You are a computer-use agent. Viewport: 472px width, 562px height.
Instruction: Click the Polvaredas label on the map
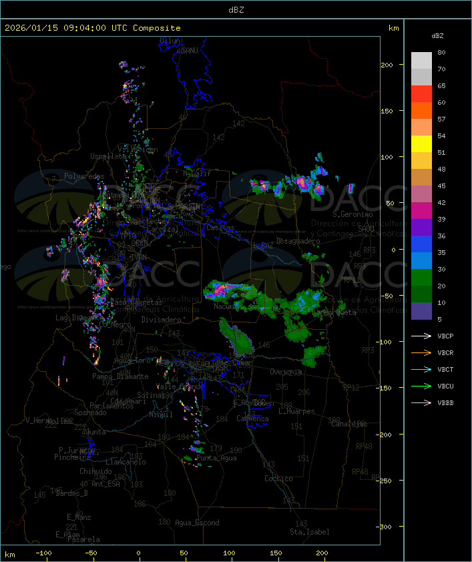click(84, 176)
